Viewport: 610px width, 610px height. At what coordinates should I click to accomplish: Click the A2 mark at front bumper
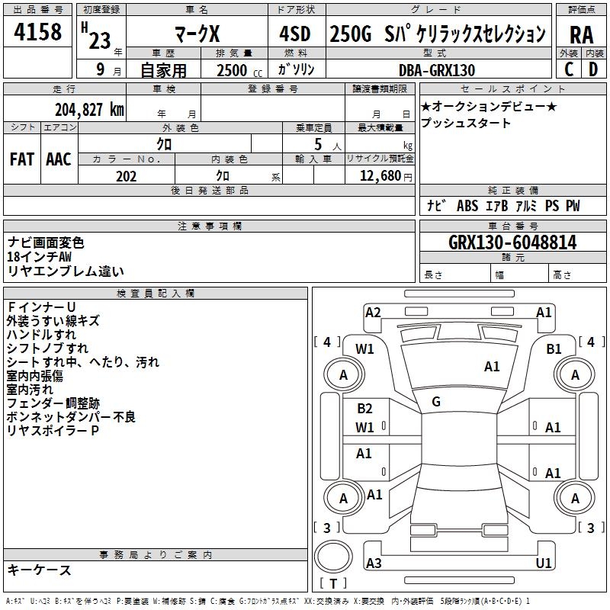click(373, 312)
